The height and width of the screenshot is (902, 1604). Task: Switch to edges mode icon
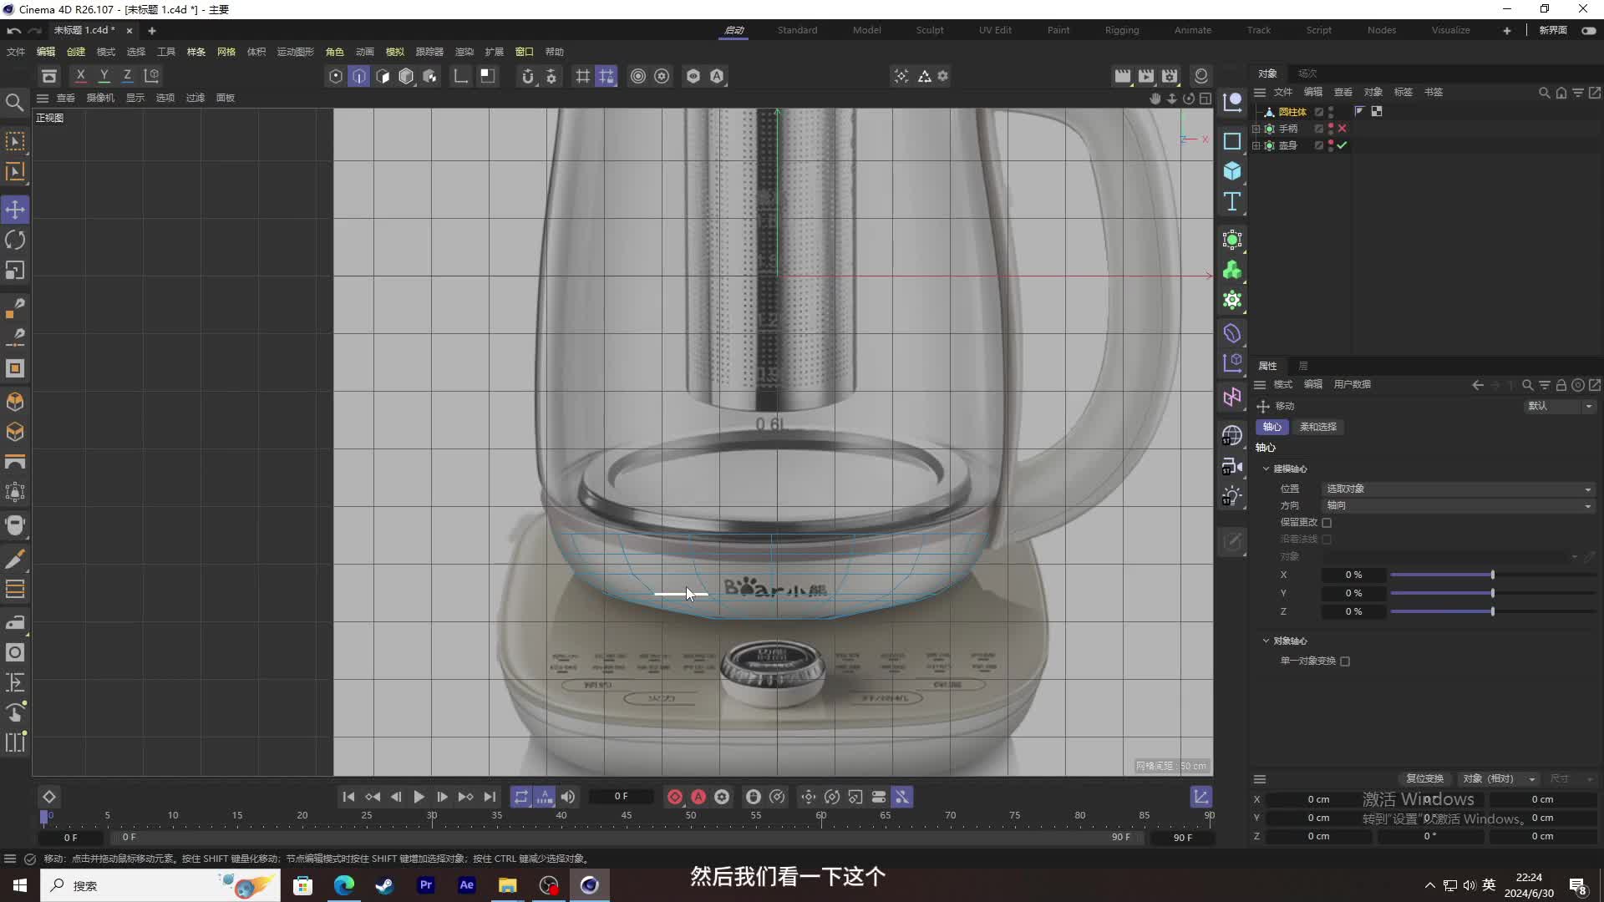click(359, 76)
